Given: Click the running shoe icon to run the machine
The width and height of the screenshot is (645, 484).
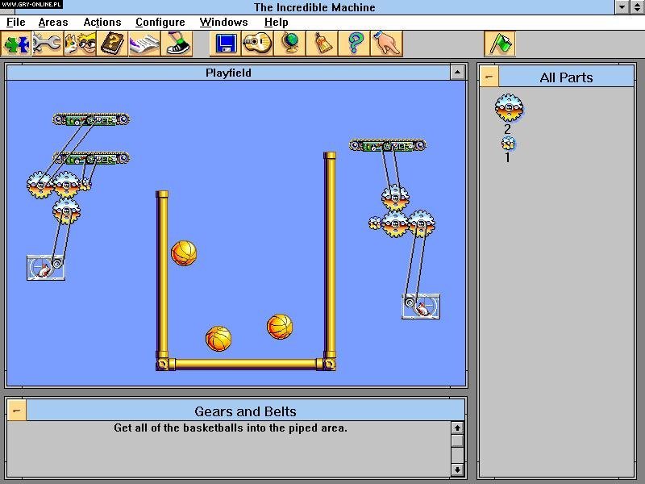Looking at the screenshot, I should 176,44.
